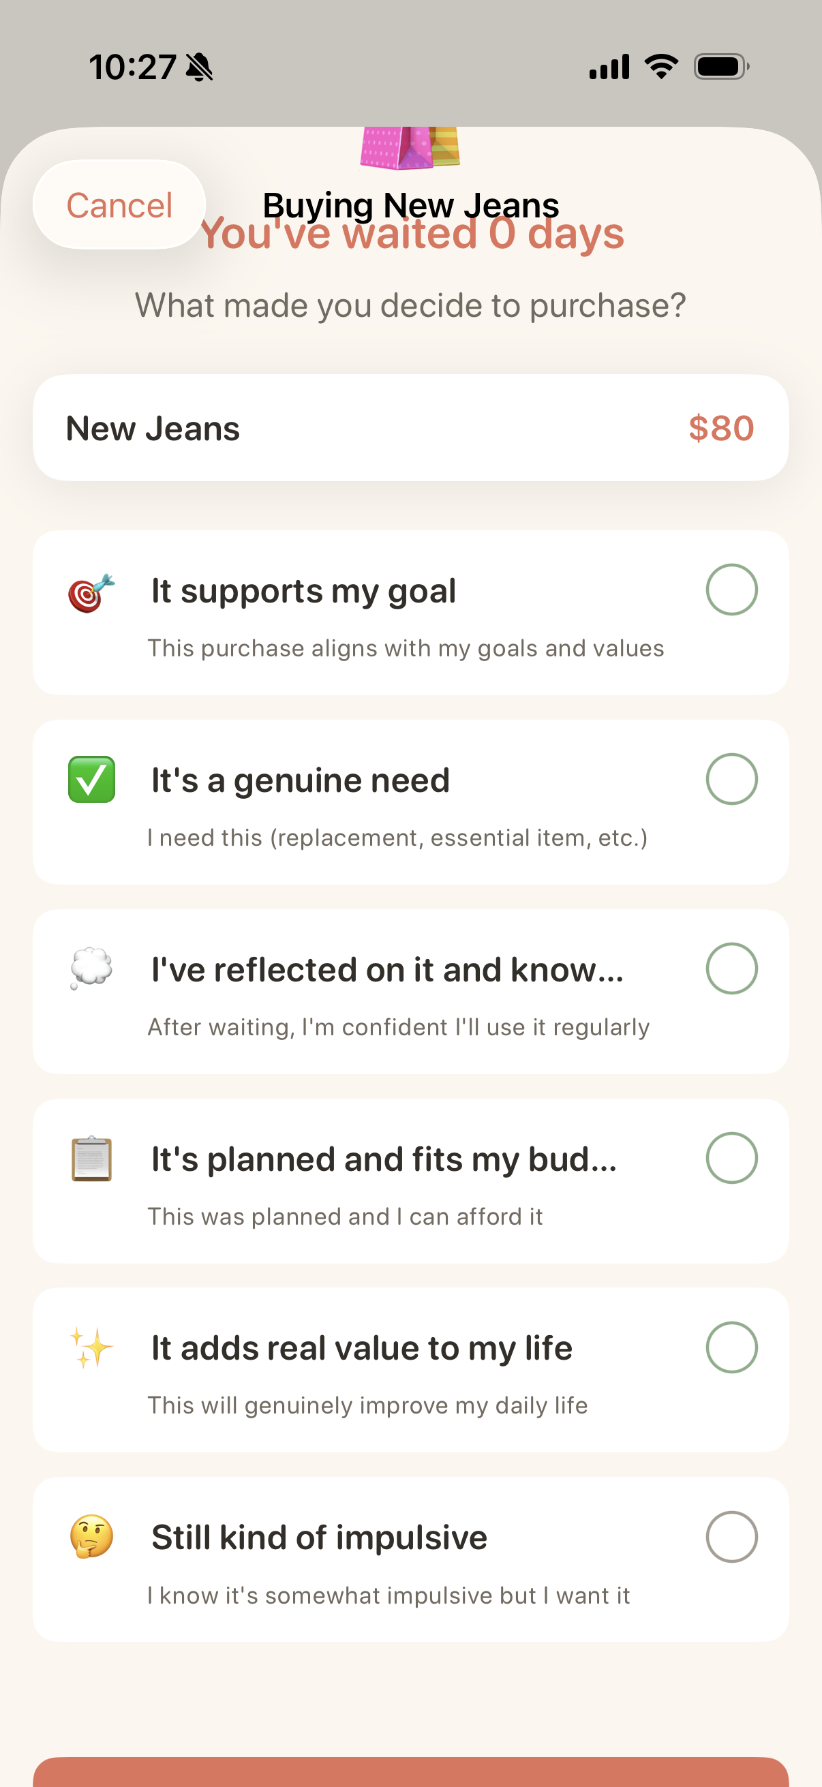This screenshot has height=1787, width=822.
Task: Select the "It's a genuine need" radio button
Action: coord(731,779)
